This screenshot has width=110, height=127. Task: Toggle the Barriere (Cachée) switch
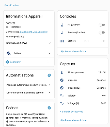click(102, 33)
